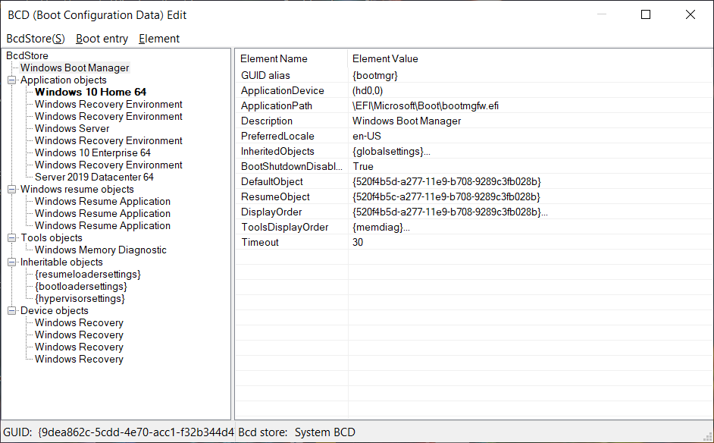Select the PreferredLocale element name
Image resolution: width=714 pixels, height=443 pixels.
(x=277, y=136)
